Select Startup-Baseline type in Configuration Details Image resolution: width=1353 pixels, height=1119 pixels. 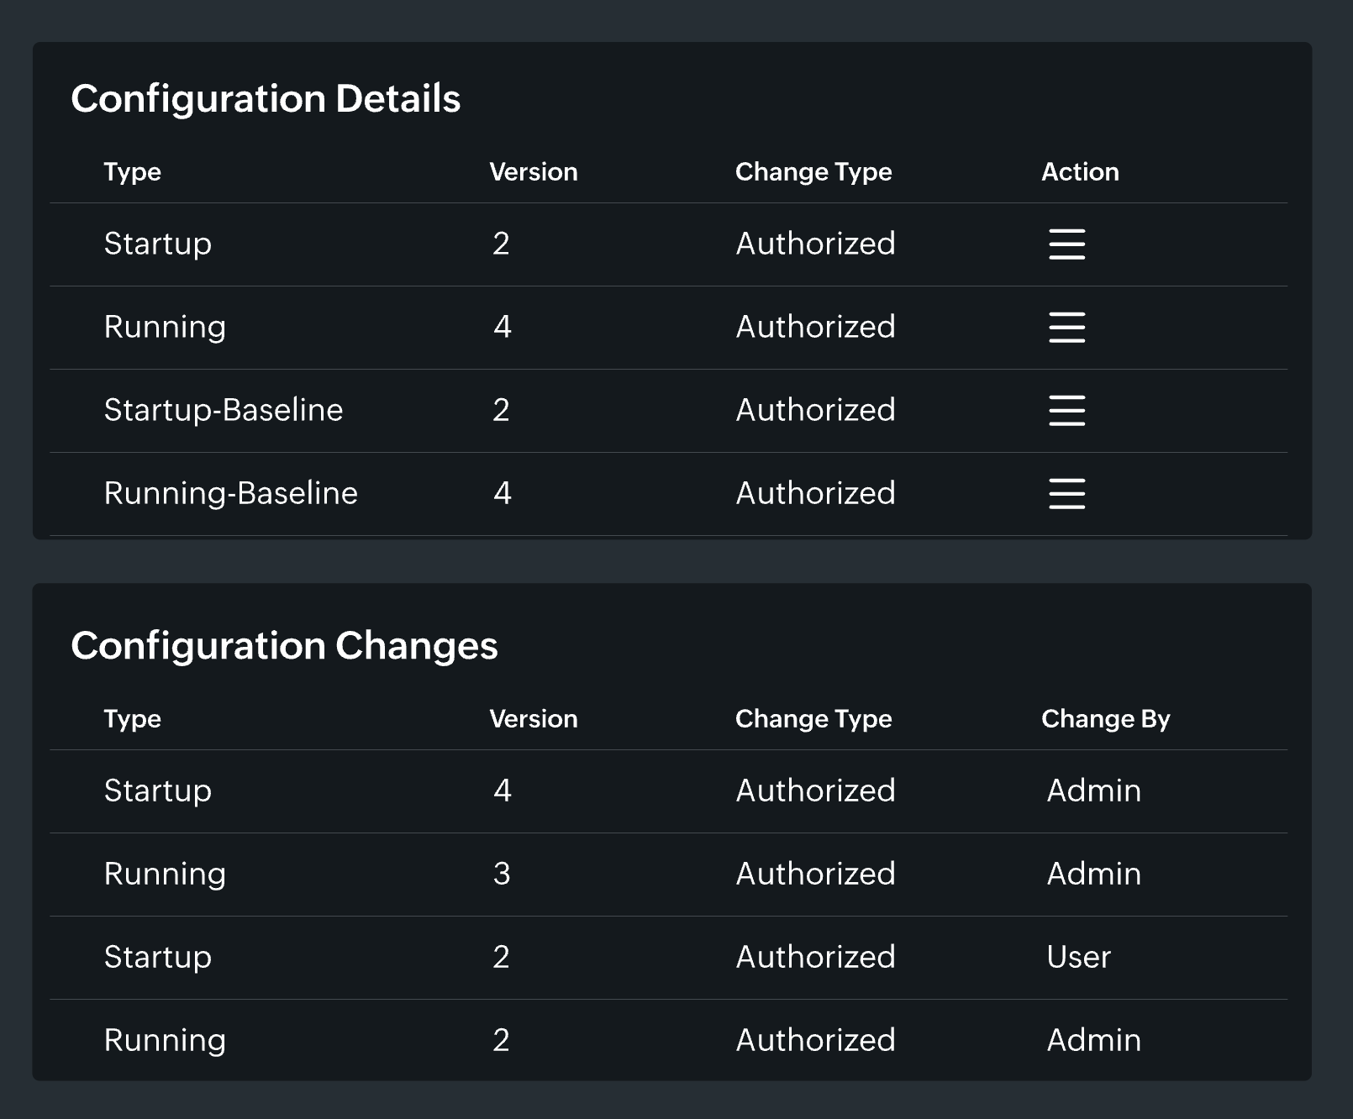[223, 410]
